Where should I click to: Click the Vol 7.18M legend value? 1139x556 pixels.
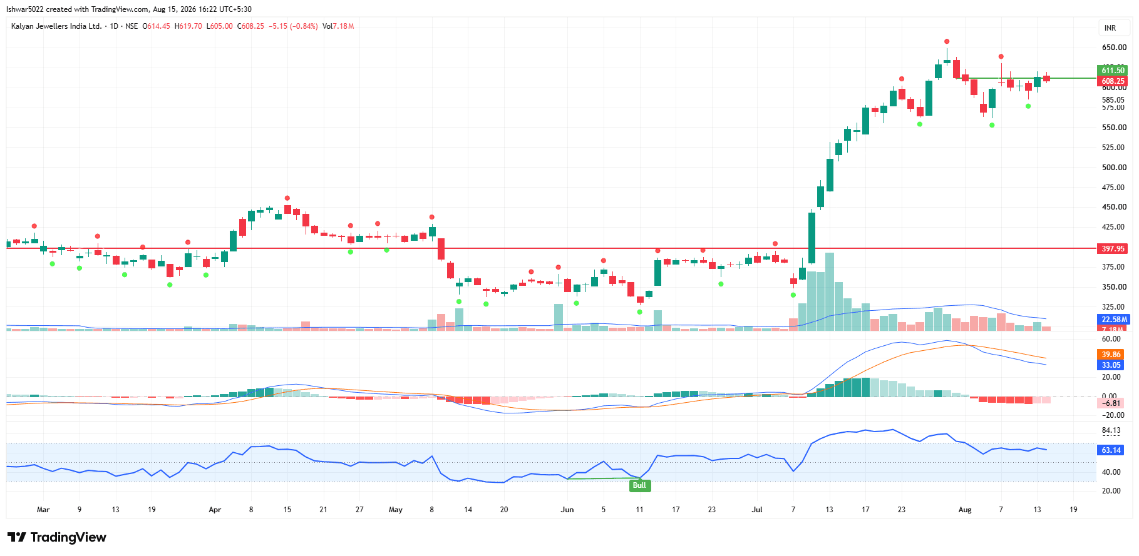[338, 26]
